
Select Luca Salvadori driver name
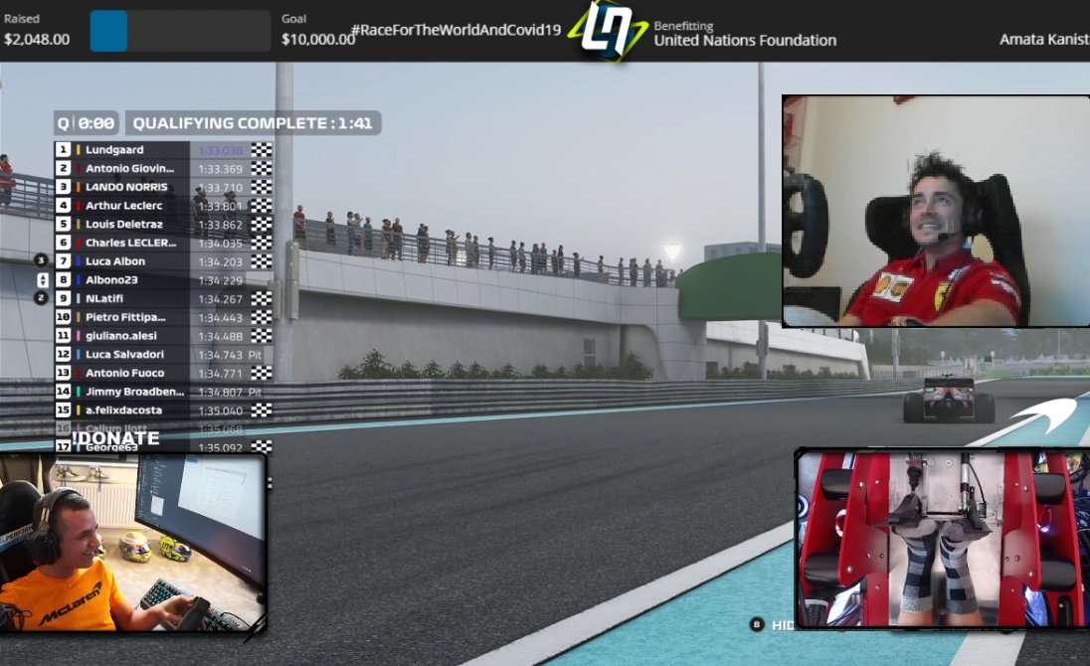click(125, 354)
